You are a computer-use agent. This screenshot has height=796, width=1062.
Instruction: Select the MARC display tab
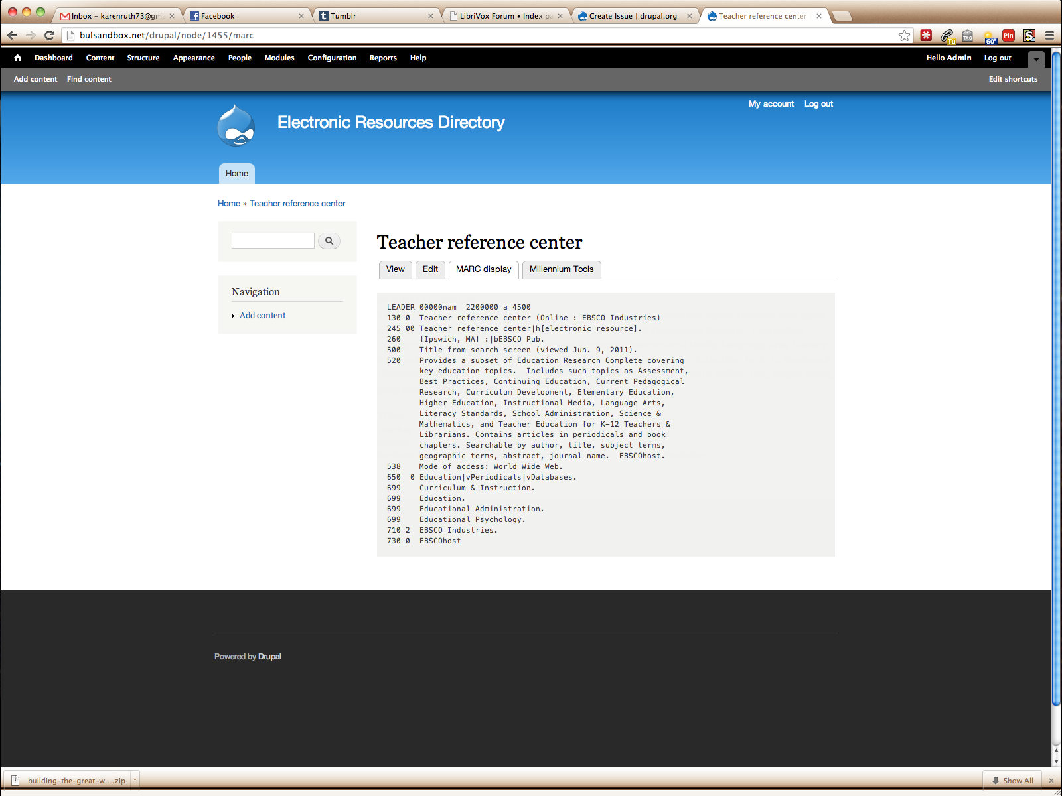pyautogui.click(x=484, y=269)
